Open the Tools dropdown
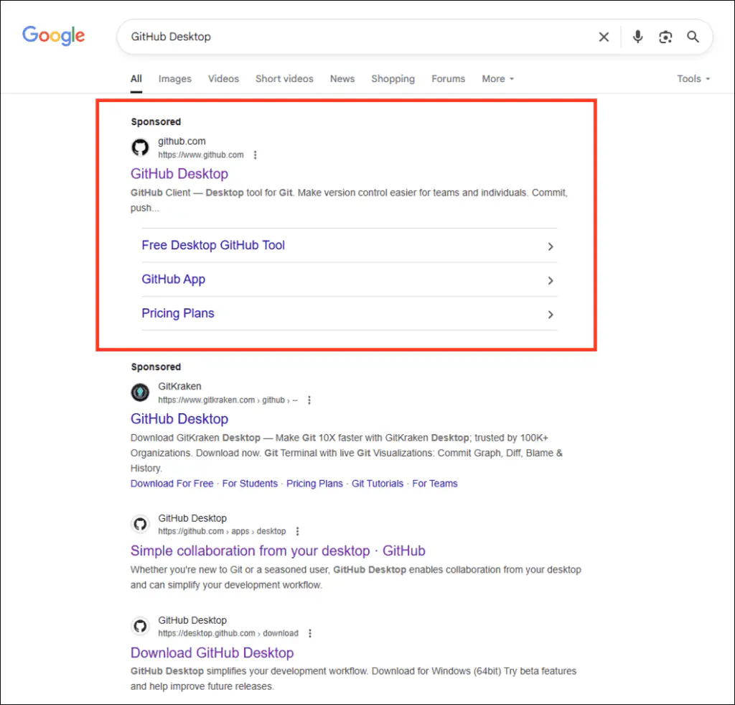Screen dimensions: 735x705 (x=692, y=78)
